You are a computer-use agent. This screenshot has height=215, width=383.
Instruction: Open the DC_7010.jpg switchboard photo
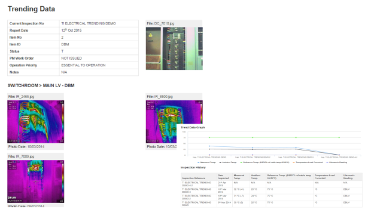pyautogui.click(x=174, y=48)
